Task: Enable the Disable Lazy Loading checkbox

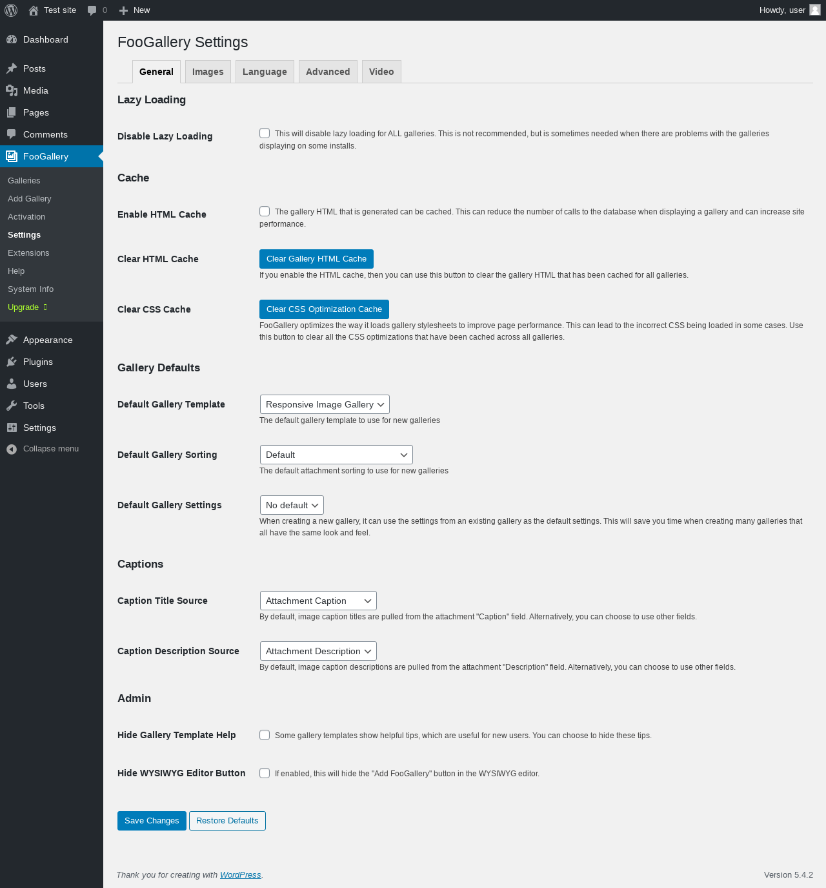Action: click(x=265, y=133)
